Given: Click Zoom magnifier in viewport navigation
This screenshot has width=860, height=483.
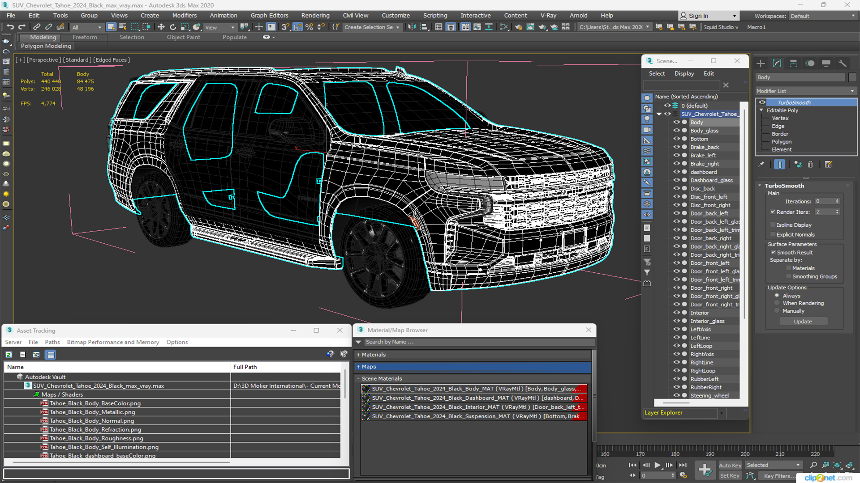Looking at the screenshot, I should pyautogui.click(x=813, y=465).
